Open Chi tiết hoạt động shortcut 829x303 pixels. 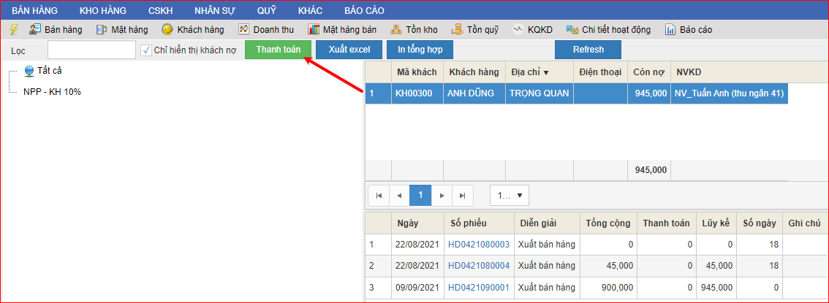tap(608, 29)
